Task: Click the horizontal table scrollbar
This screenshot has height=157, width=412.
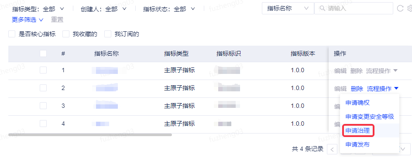Action: tap(90, 135)
